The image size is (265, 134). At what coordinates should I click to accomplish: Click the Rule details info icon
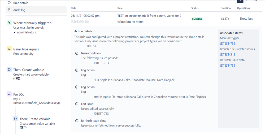coord(9,3)
